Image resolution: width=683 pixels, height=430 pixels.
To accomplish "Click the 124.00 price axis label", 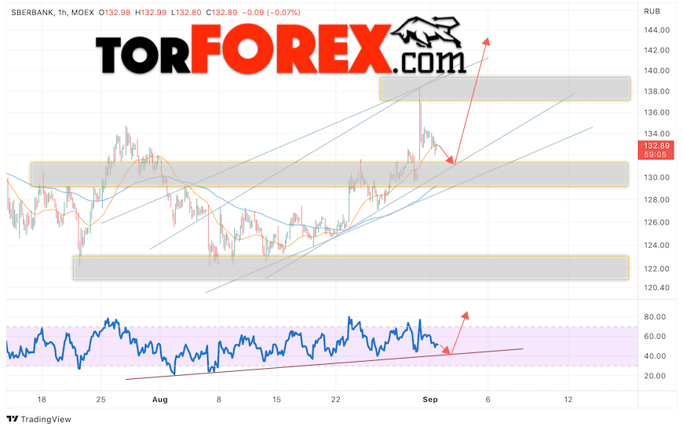I will coord(657,246).
